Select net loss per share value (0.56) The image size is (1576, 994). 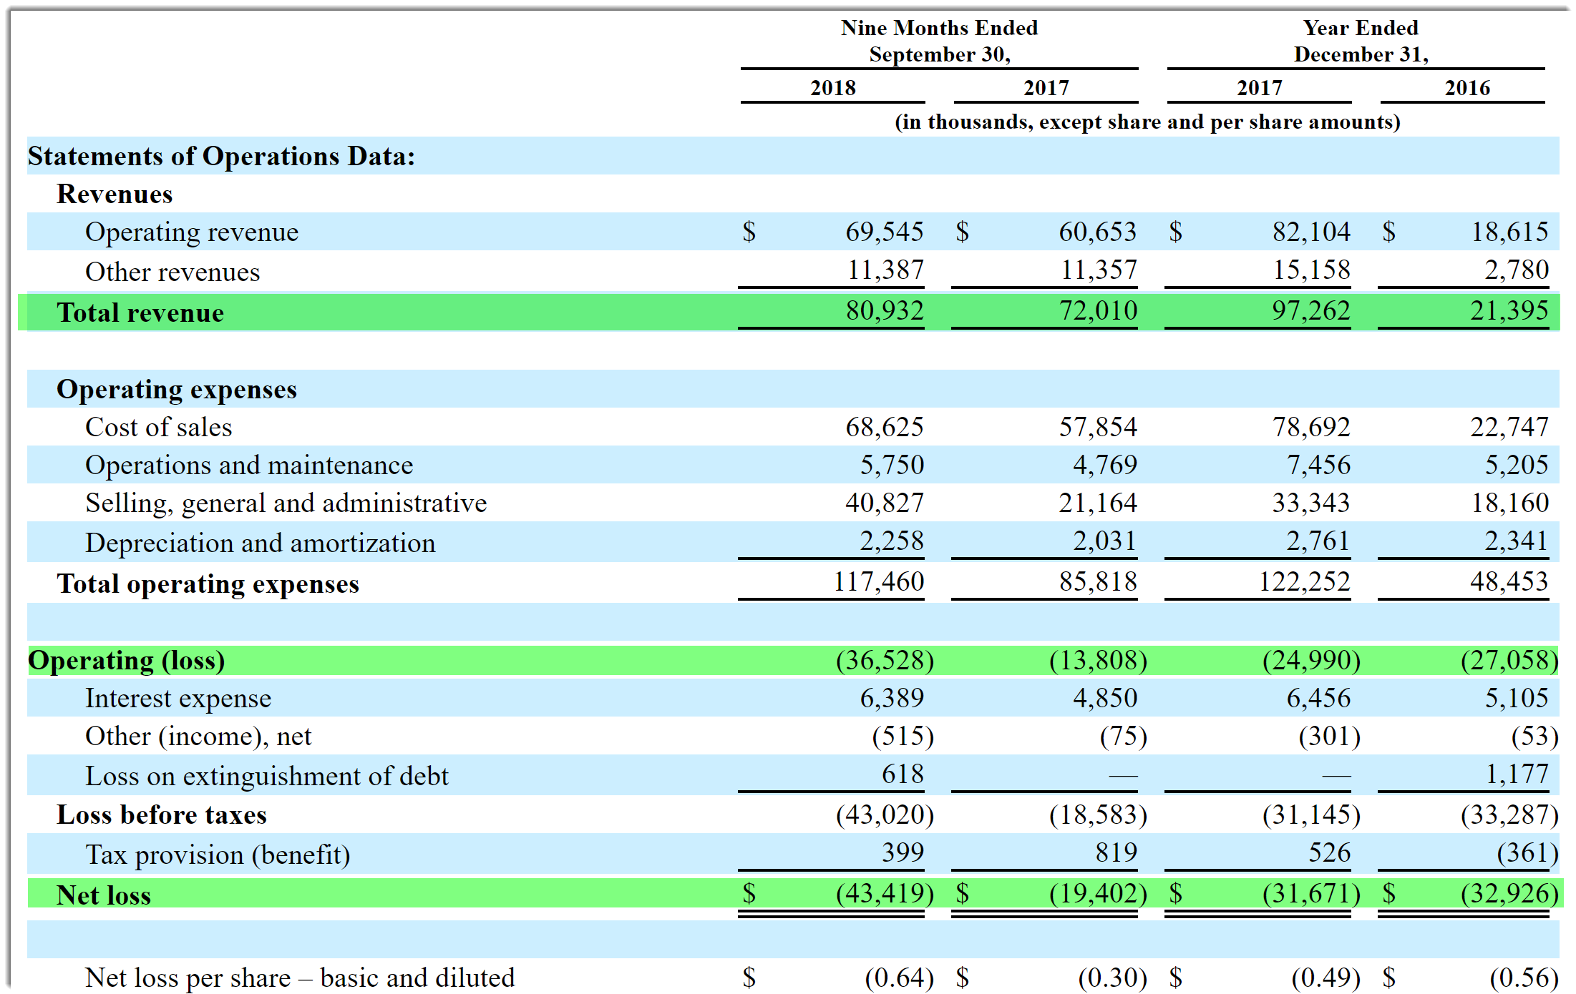(1524, 978)
